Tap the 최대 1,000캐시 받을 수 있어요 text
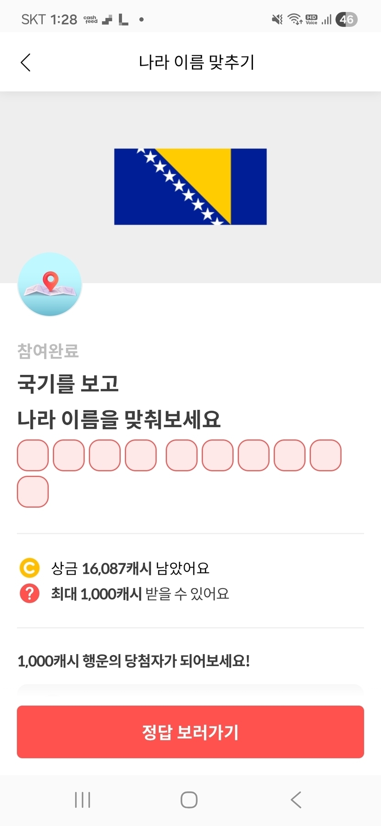Image resolution: width=381 pixels, height=826 pixels. pyautogui.click(x=140, y=594)
